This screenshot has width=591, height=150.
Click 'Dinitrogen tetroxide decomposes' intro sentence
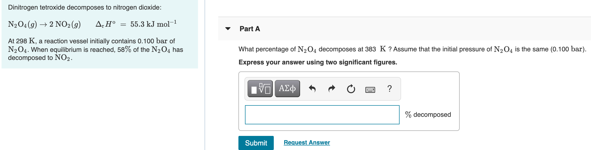coord(85,7)
